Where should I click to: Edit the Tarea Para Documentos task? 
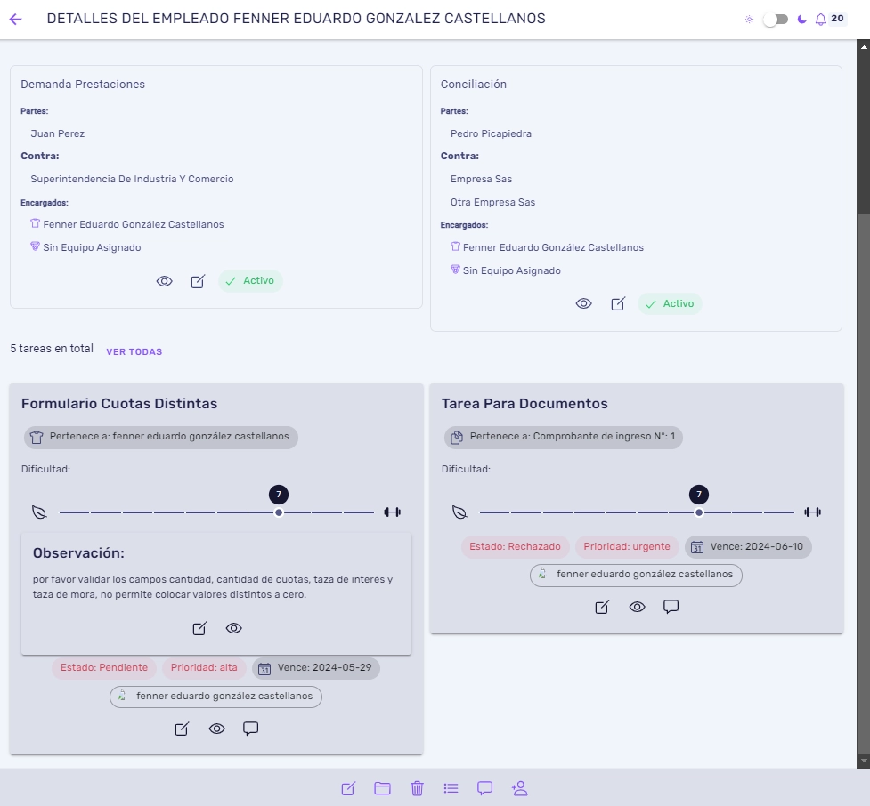tap(603, 607)
